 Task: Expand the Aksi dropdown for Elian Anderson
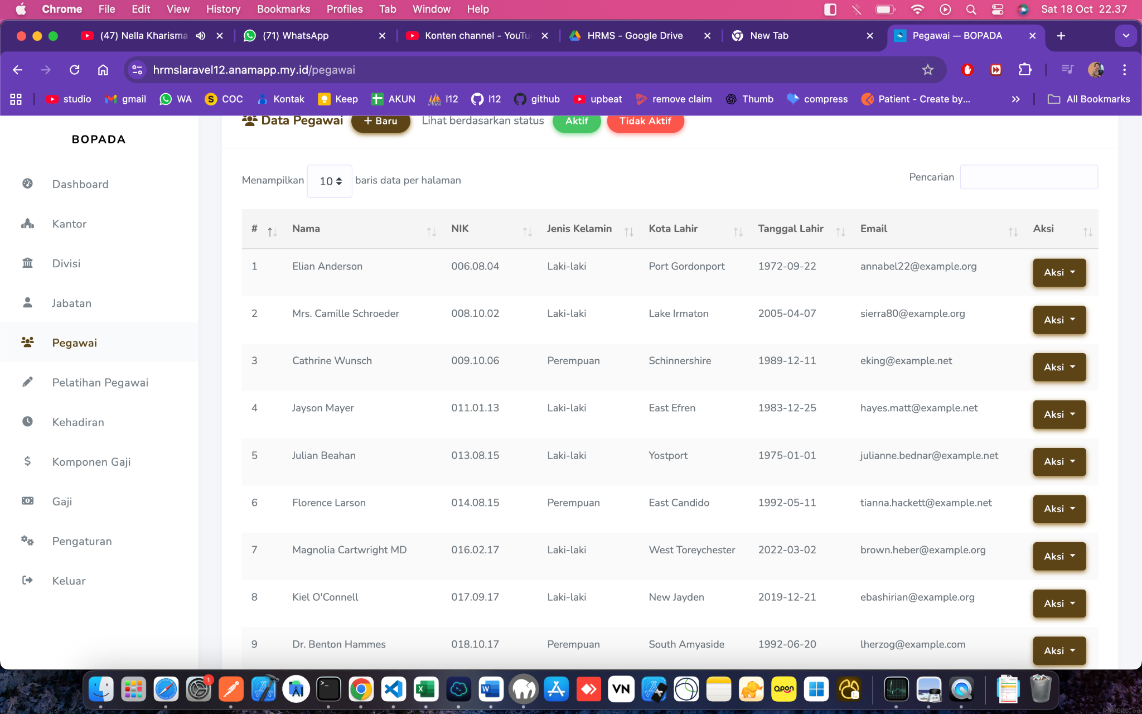(x=1059, y=273)
